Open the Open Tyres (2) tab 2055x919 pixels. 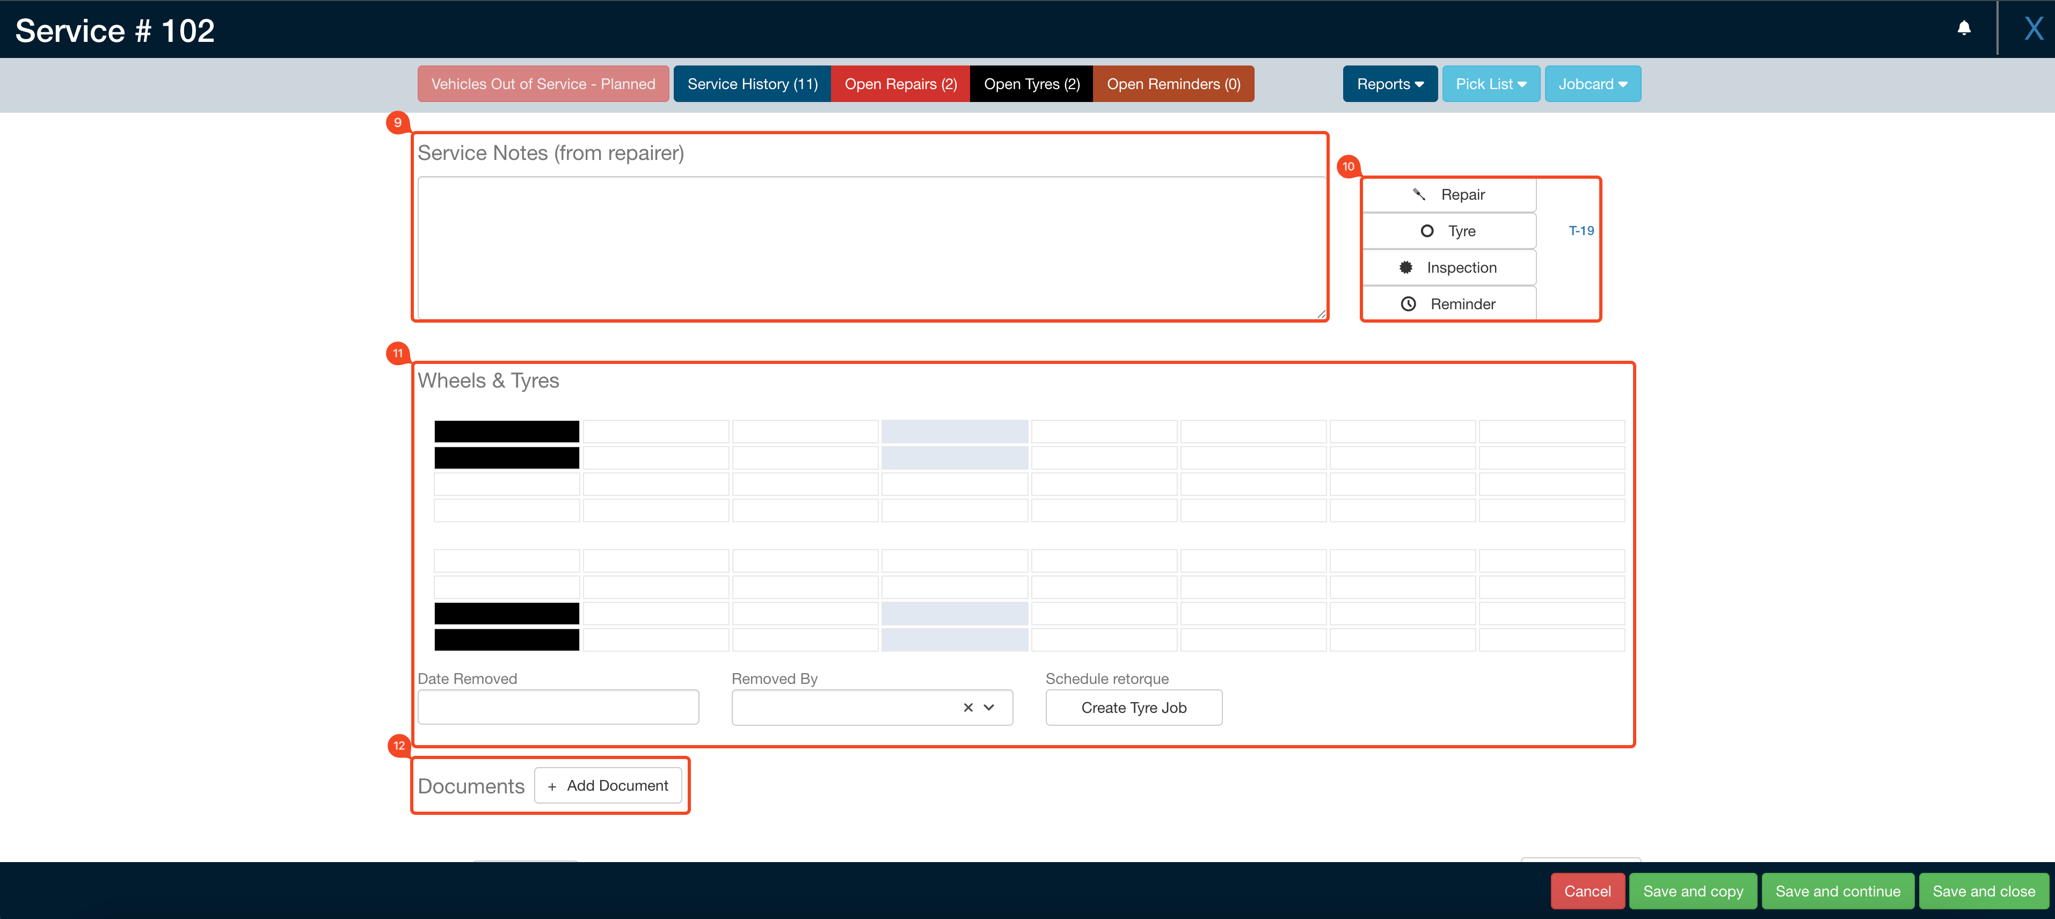(1031, 84)
